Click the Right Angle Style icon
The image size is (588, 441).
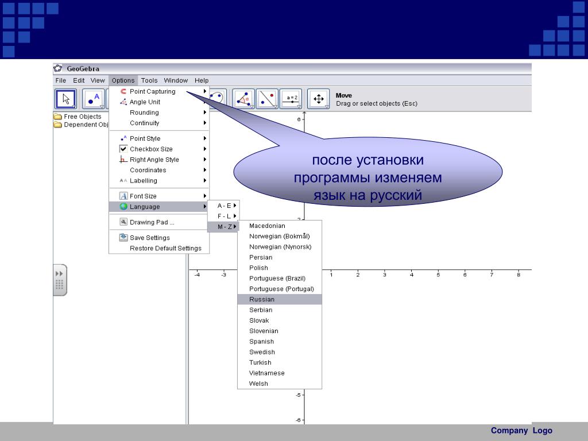123,160
